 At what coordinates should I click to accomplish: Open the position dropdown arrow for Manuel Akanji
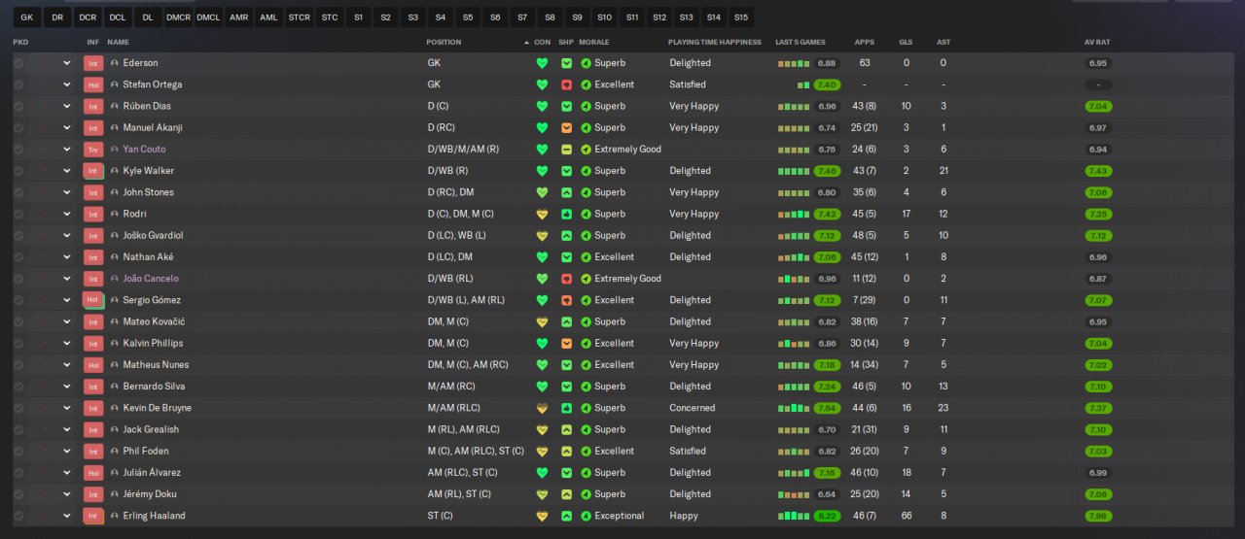coord(67,127)
